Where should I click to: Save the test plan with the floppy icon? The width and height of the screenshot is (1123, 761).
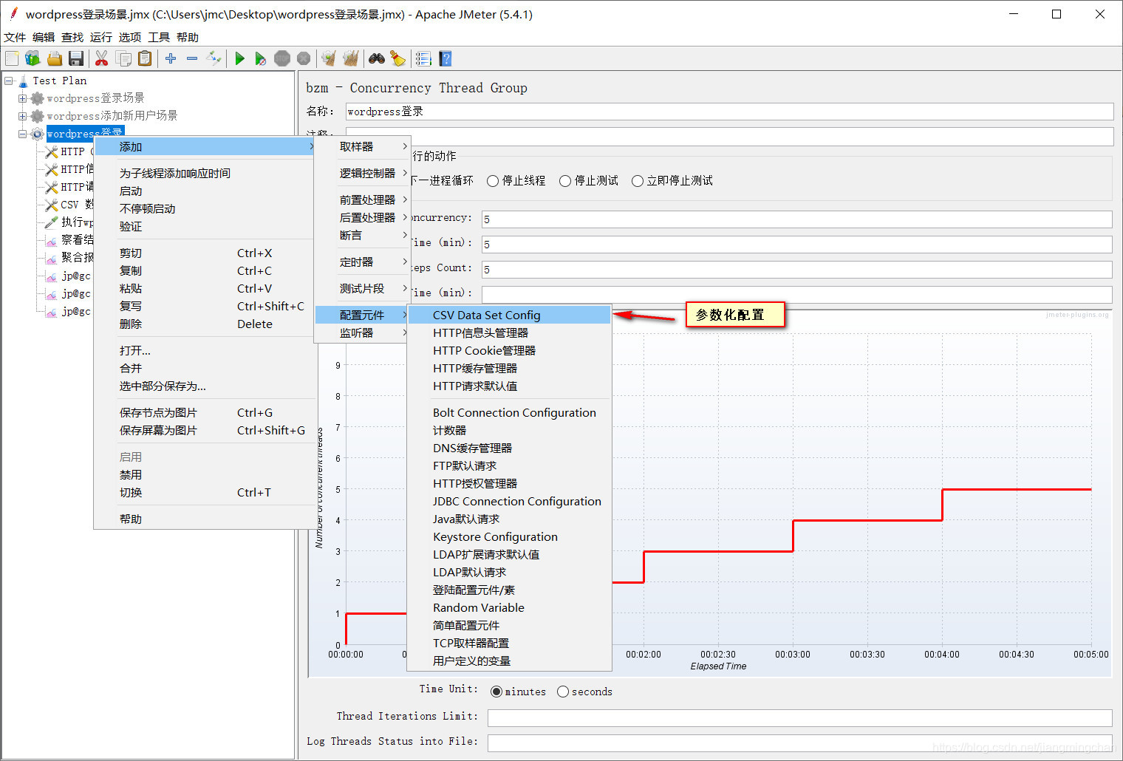pyautogui.click(x=75, y=58)
